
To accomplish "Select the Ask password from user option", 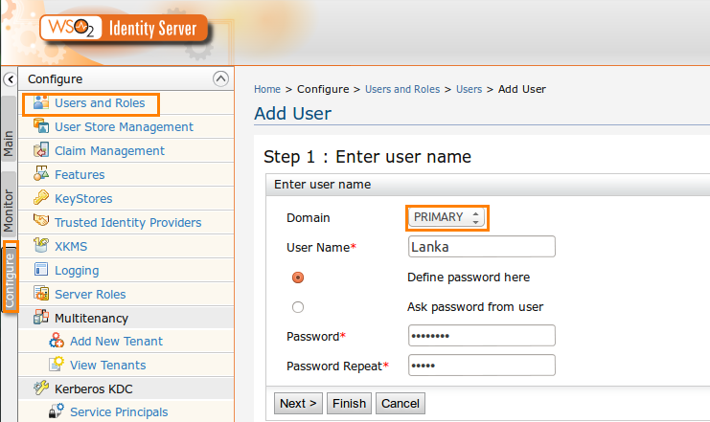I will pyautogui.click(x=298, y=307).
